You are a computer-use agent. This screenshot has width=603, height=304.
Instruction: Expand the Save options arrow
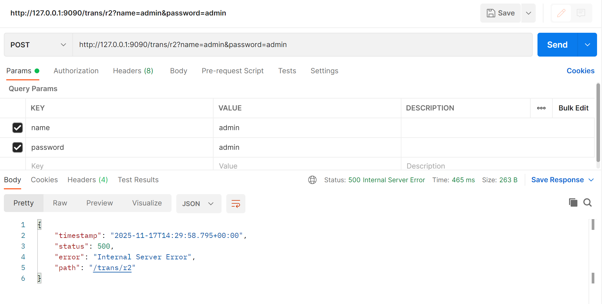tap(529, 13)
